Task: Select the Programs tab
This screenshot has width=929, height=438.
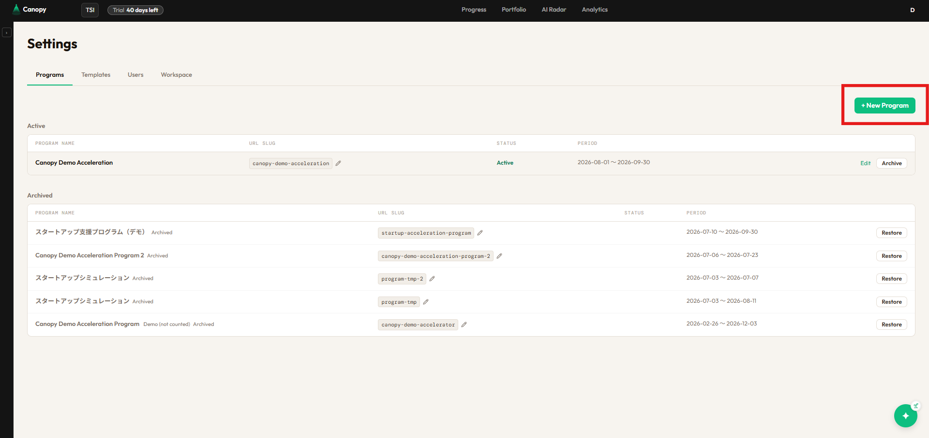Action: [x=50, y=75]
